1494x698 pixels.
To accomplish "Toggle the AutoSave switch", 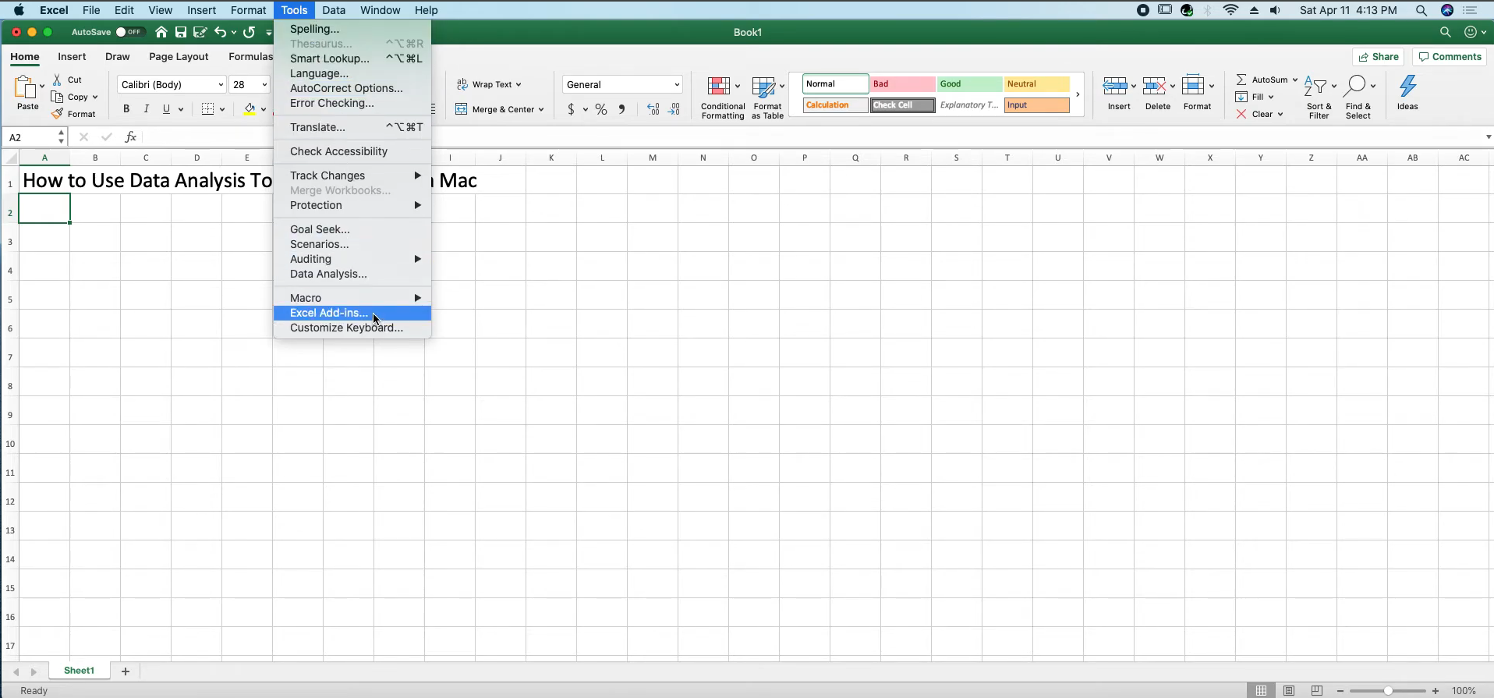I will (x=129, y=32).
